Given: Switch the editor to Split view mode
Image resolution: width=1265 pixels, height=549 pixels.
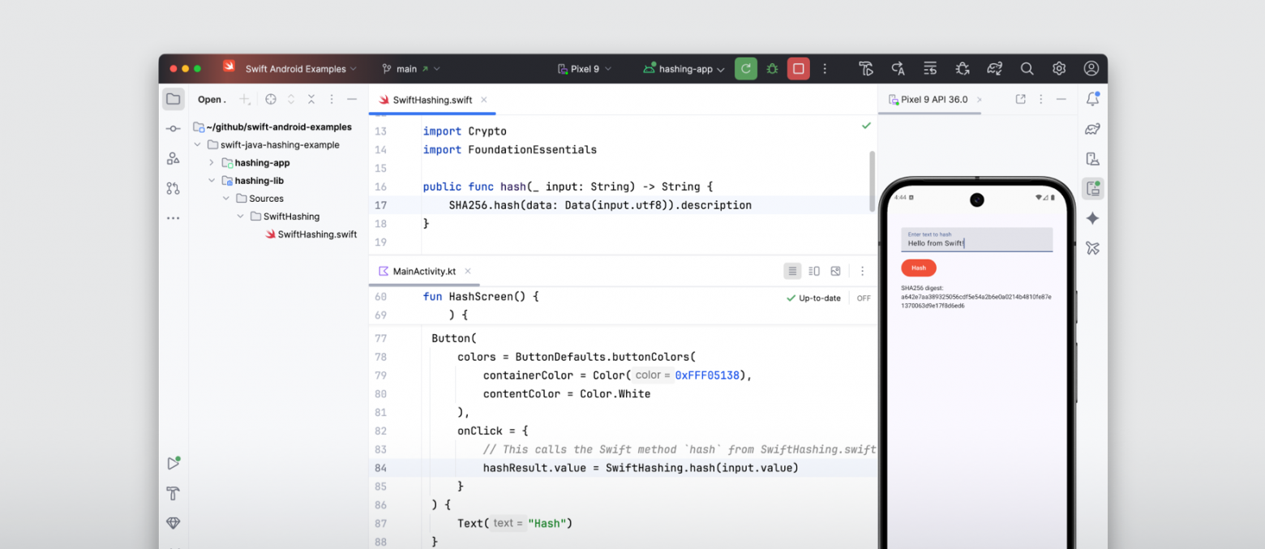Looking at the screenshot, I should [x=814, y=270].
